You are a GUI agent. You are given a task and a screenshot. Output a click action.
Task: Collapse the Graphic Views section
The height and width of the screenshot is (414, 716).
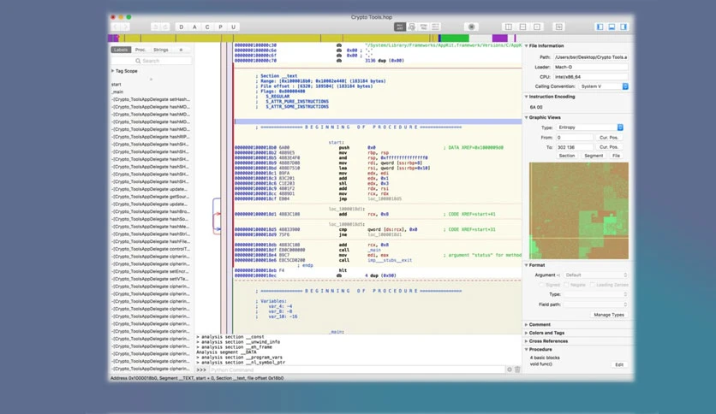526,118
